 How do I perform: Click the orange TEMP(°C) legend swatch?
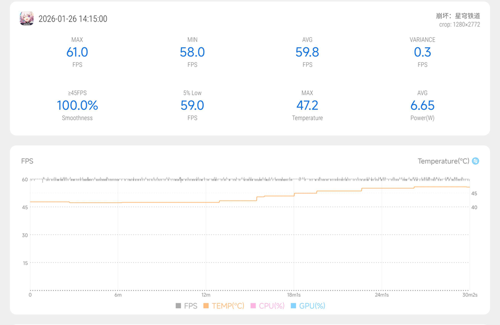coord(206,306)
